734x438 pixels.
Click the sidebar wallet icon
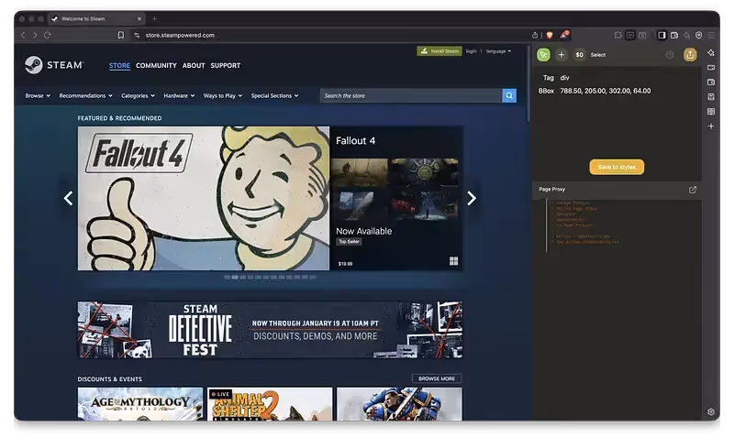click(711, 82)
